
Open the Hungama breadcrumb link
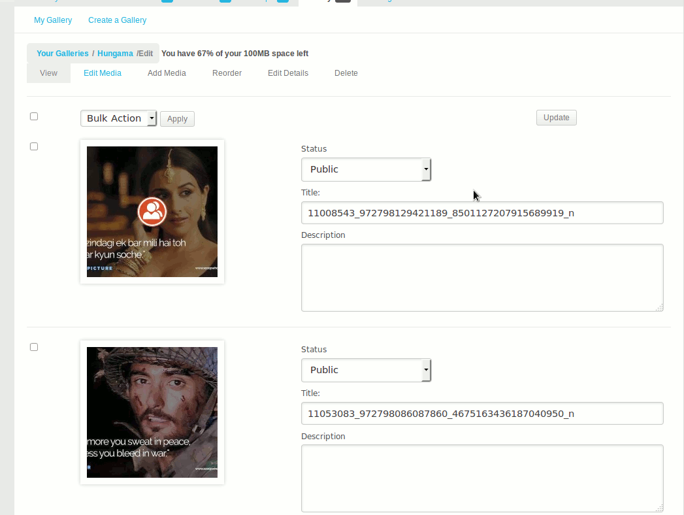pos(115,53)
